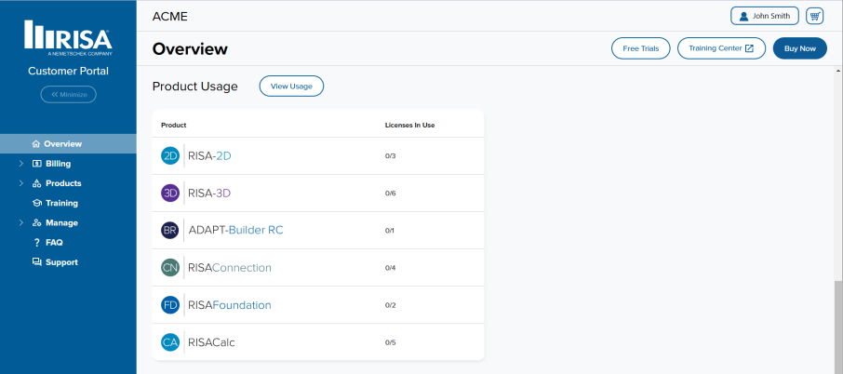The height and width of the screenshot is (374, 843).
Task: Click the RISA-2D product icon
Action: click(170, 156)
